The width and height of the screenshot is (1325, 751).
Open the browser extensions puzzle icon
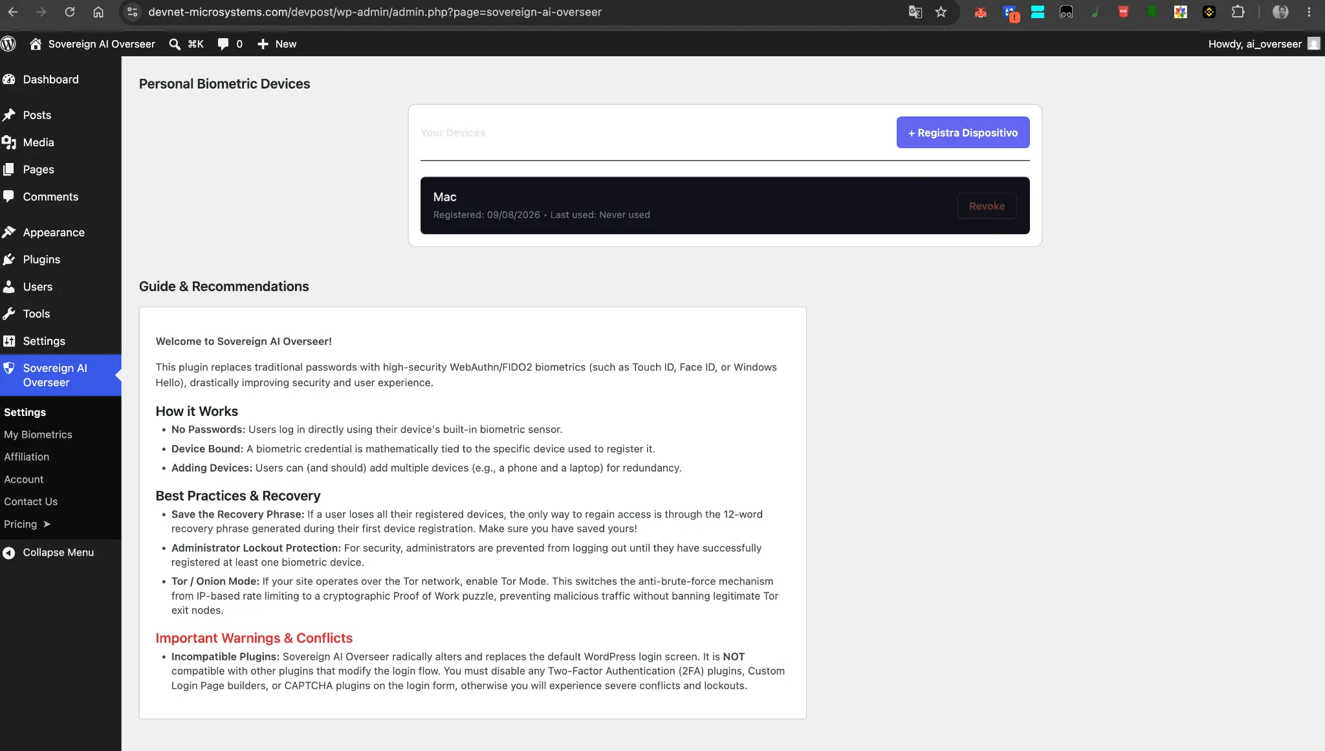click(x=1238, y=12)
